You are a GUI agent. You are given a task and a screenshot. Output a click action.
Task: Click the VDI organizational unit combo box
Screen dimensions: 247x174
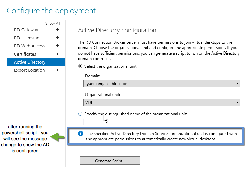[162, 102]
